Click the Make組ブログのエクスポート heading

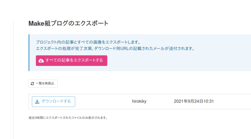click(68, 23)
